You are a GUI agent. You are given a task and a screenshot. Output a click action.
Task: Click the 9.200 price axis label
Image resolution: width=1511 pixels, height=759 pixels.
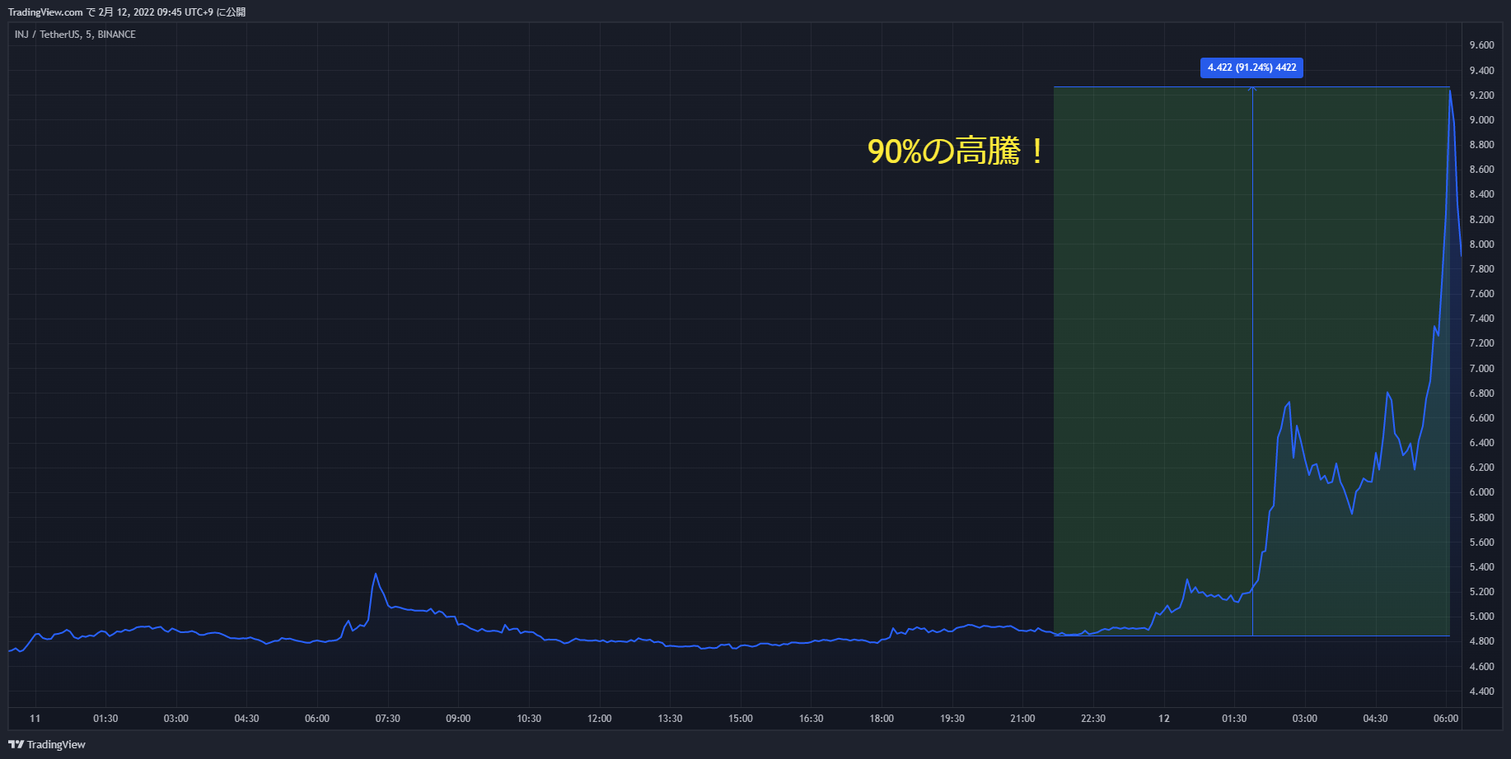[1481, 95]
